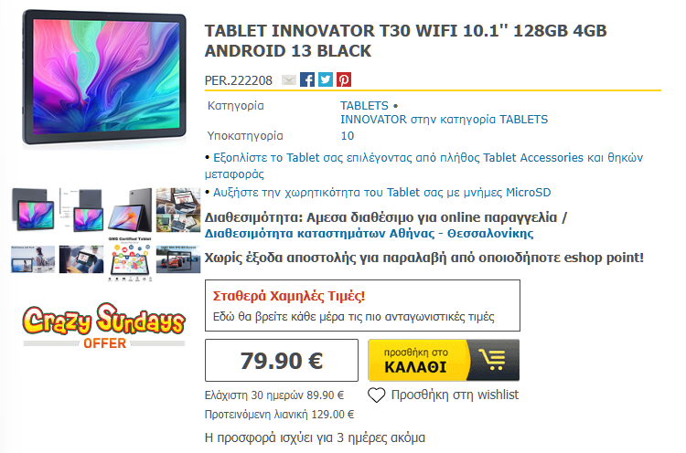The height and width of the screenshot is (453, 686).
Task: Enlarge the main tablet product image
Action: coord(104,78)
